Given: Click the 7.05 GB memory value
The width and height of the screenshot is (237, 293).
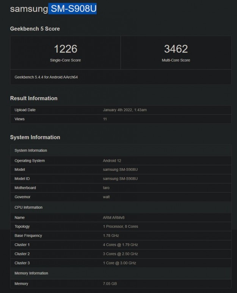Looking at the screenshot, I should [110, 284].
